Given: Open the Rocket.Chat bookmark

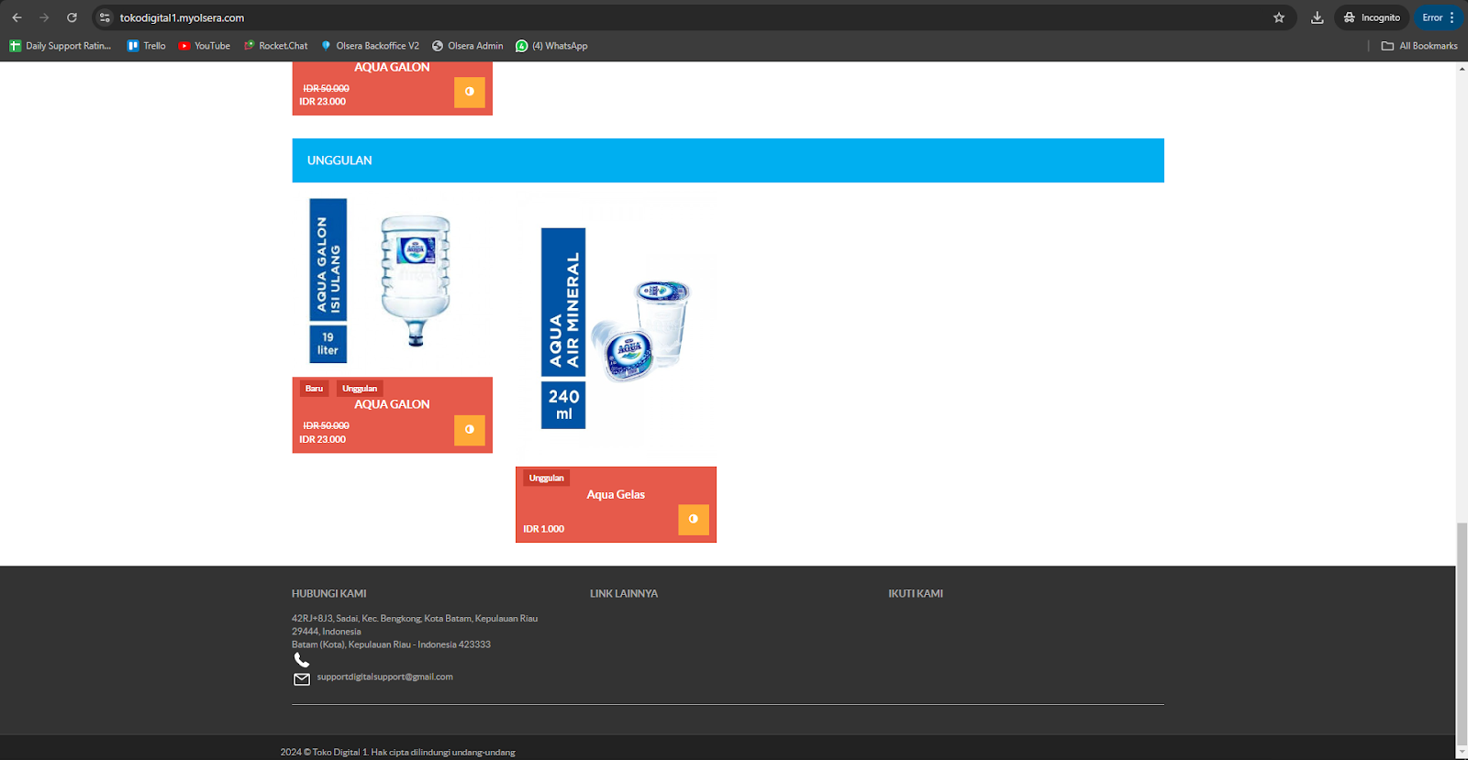Looking at the screenshot, I should (276, 46).
